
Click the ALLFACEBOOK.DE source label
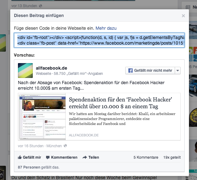coord(84,135)
